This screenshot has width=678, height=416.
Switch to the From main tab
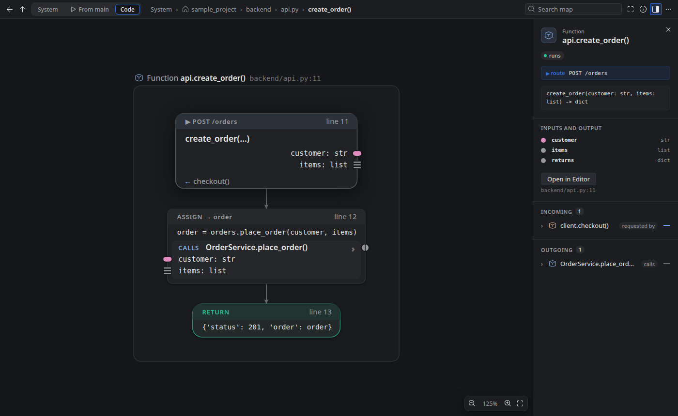(90, 9)
